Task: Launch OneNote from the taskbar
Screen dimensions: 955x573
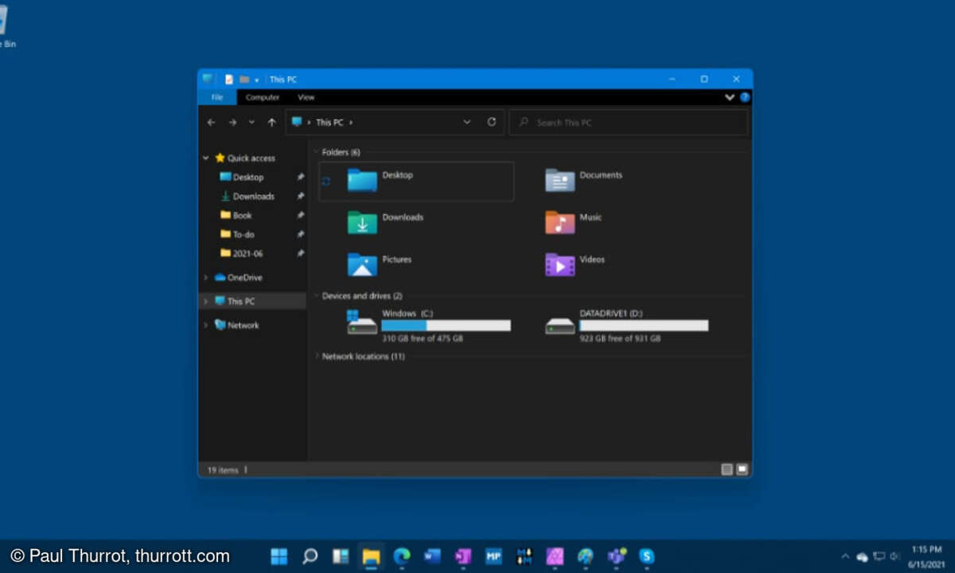Action: point(463,556)
